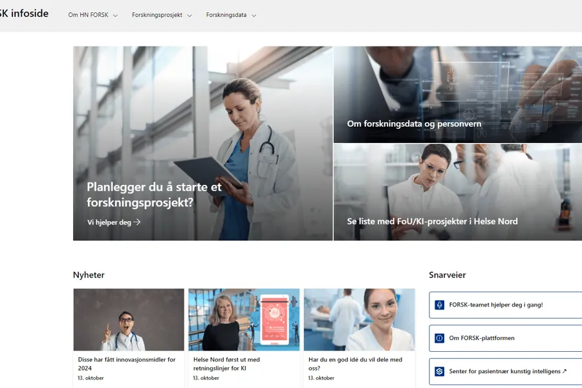Select the Forskningsdata menu item
This screenshot has width=582, height=388.
[226, 15]
